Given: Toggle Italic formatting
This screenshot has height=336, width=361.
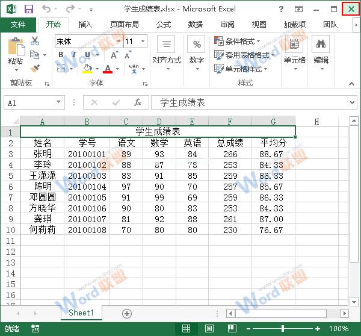Looking at the screenshot, I should coord(73,55).
